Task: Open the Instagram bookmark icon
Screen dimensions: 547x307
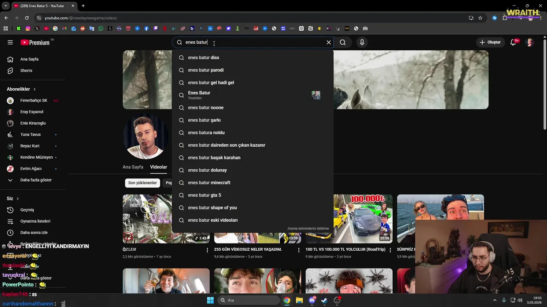Action: click(28, 29)
